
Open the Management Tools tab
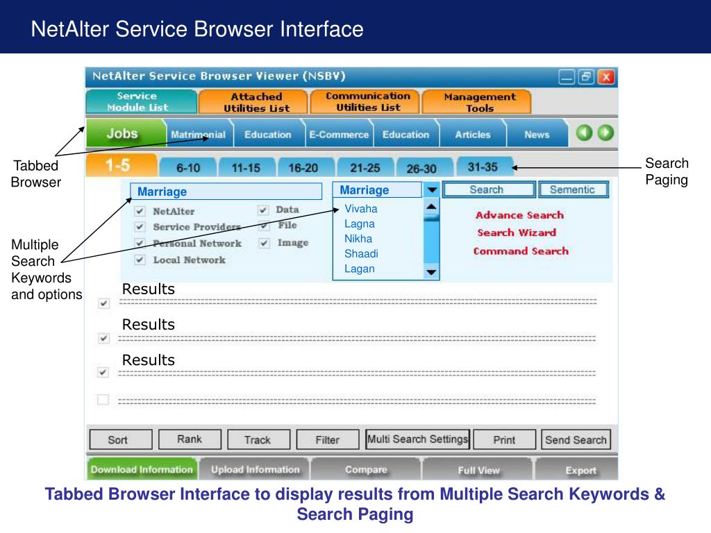point(476,101)
